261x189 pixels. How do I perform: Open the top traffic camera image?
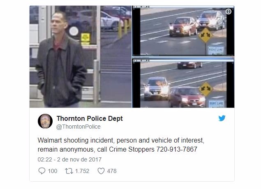tap(183, 31)
